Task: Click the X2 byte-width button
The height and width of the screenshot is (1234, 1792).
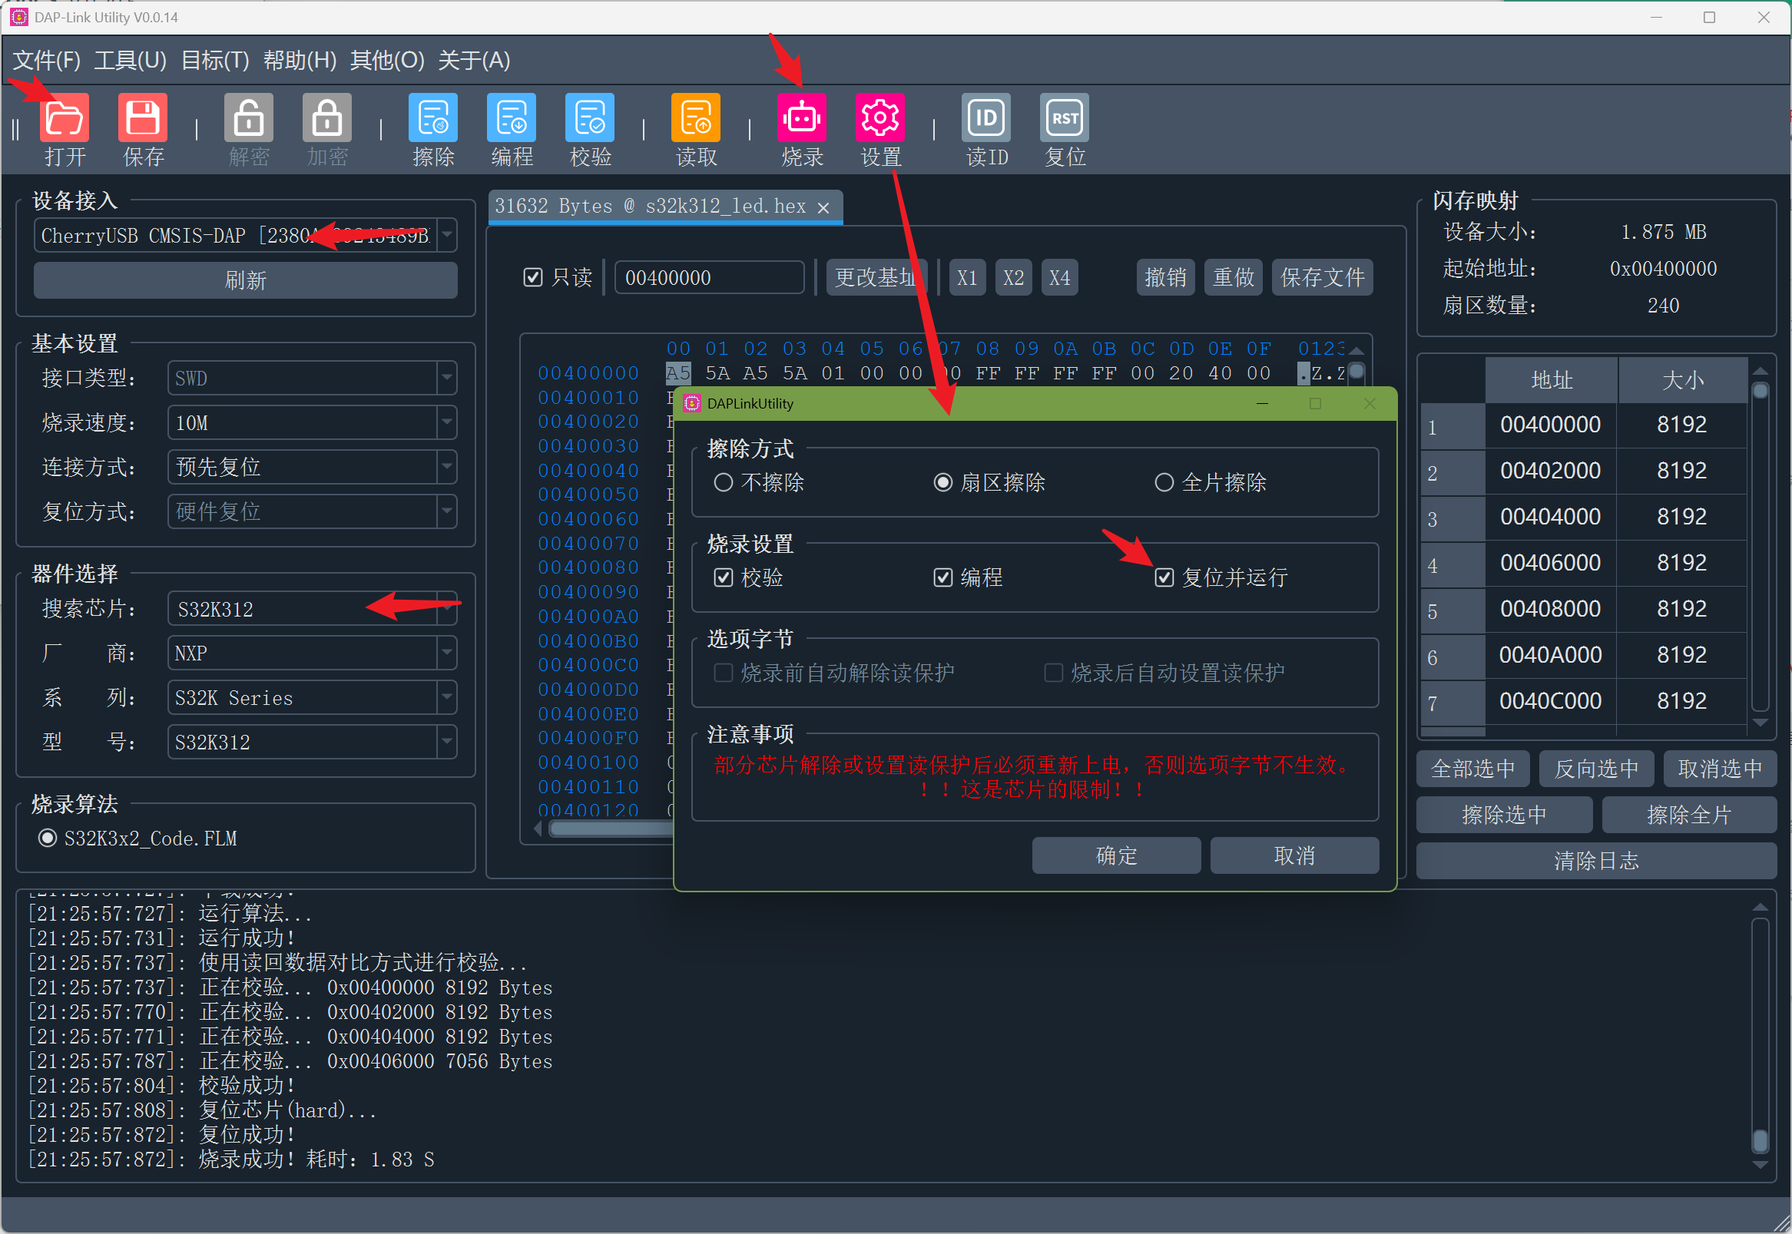Action: click(x=1013, y=277)
